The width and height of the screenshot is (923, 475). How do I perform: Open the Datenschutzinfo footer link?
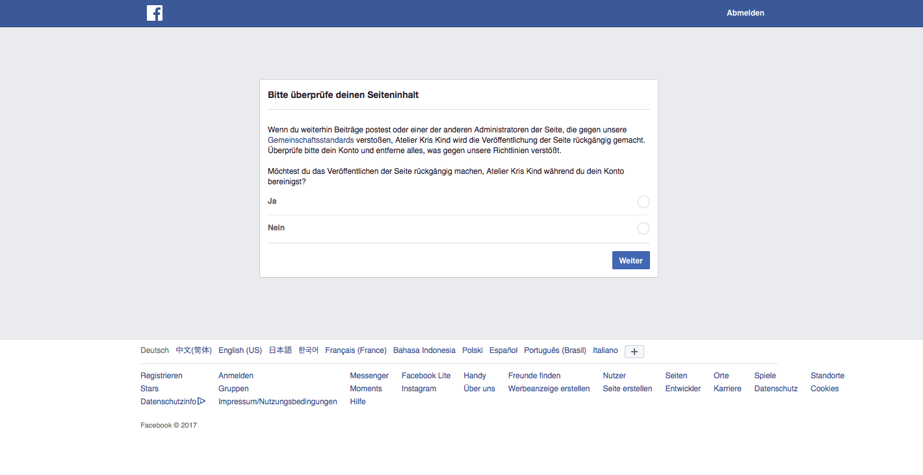168,402
